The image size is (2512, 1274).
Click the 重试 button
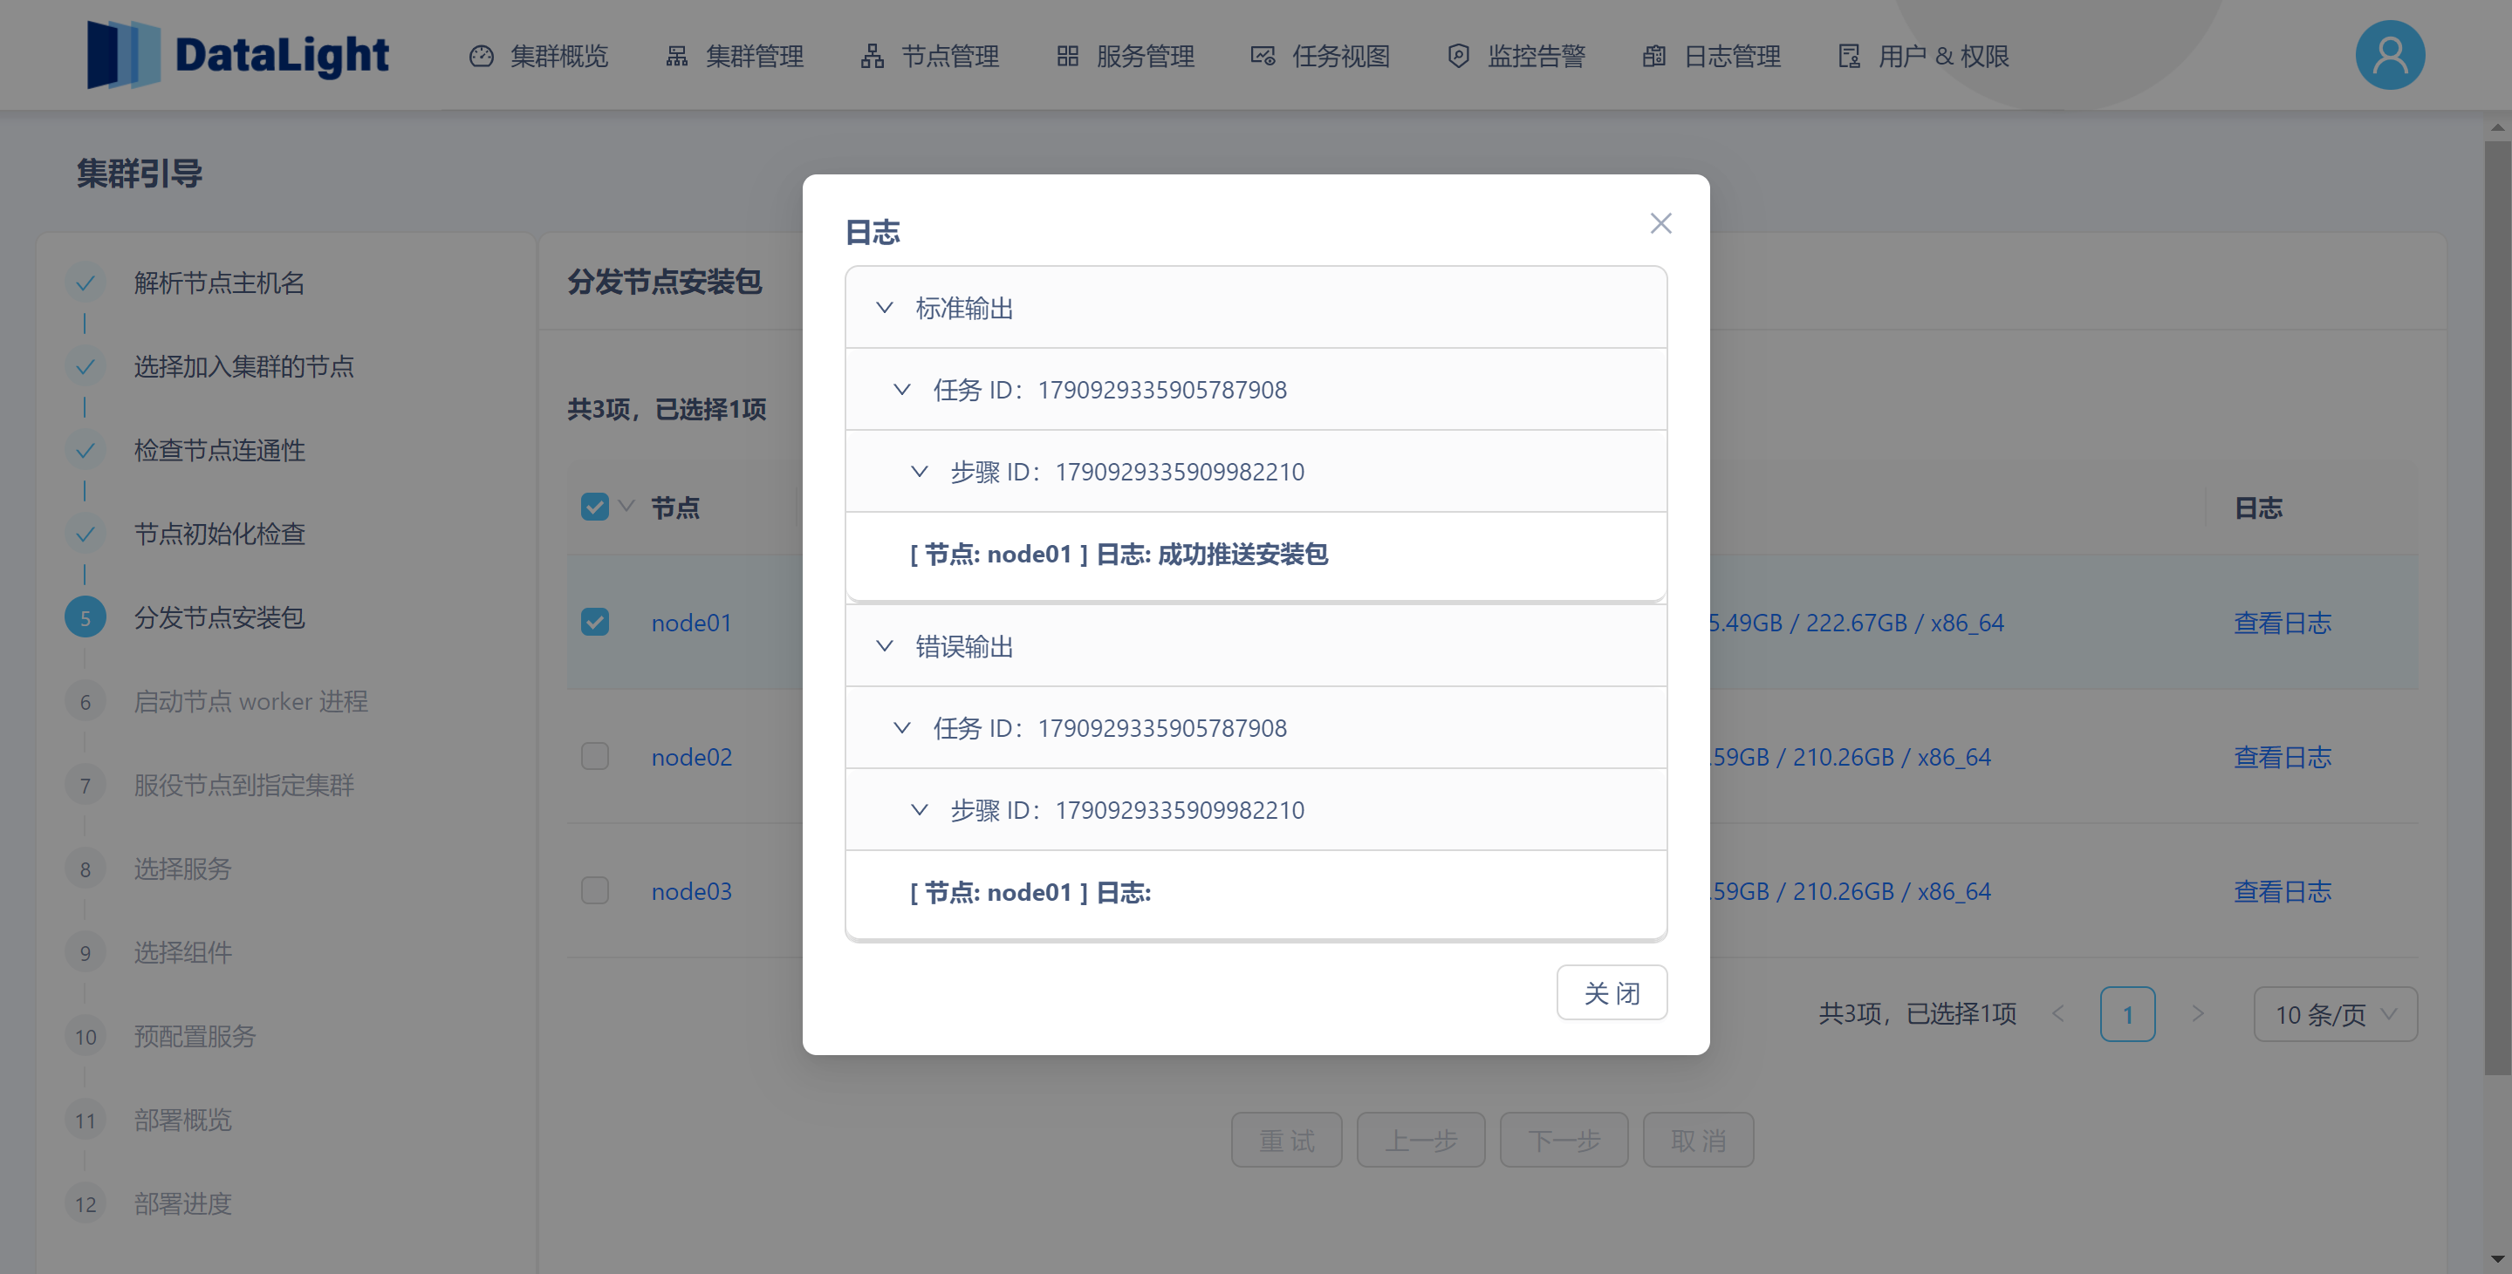point(1286,1141)
